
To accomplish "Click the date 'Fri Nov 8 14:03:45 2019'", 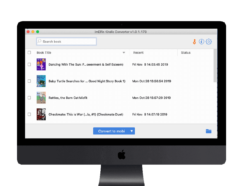I will (x=150, y=65).
